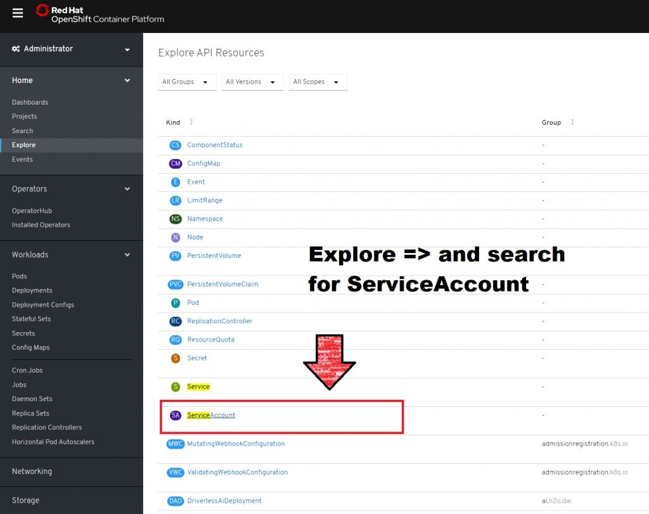The height and width of the screenshot is (514, 649).
Task: Open the All Scopes dropdown
Action: tap(317, 82)
